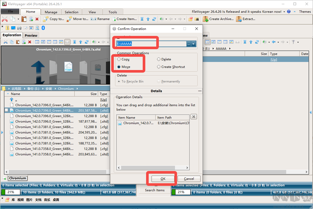Click the binoculars search icon in ribbon
Image resolution: width=313 pixels, height=209 pixels.
197,19
